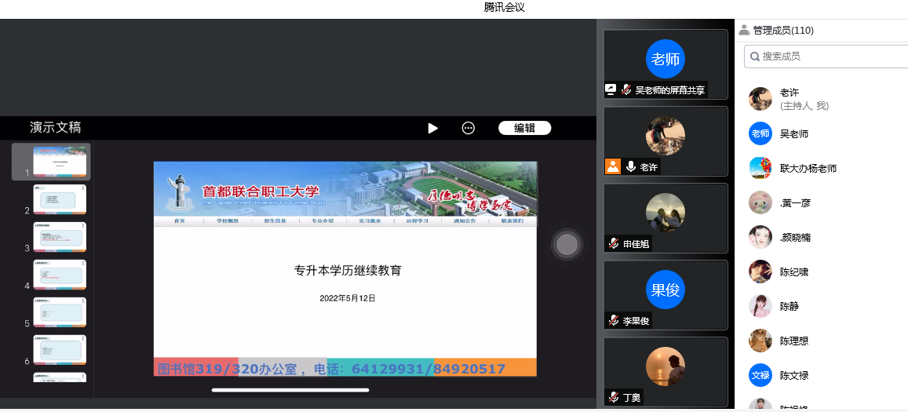
Task: Click 吴老师 avatar in member list
Action: coord(760,134)
